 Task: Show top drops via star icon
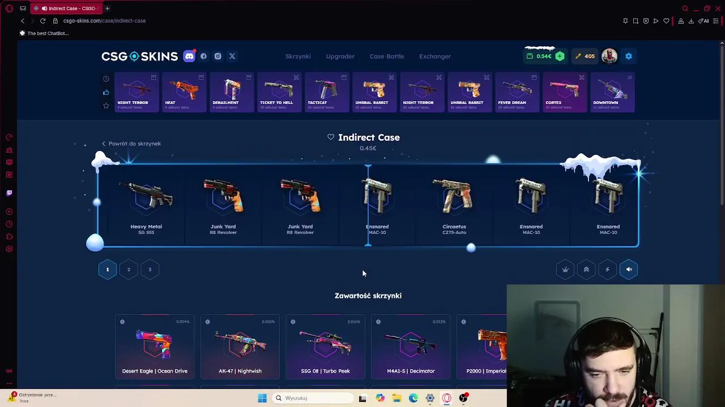[106, 106]
